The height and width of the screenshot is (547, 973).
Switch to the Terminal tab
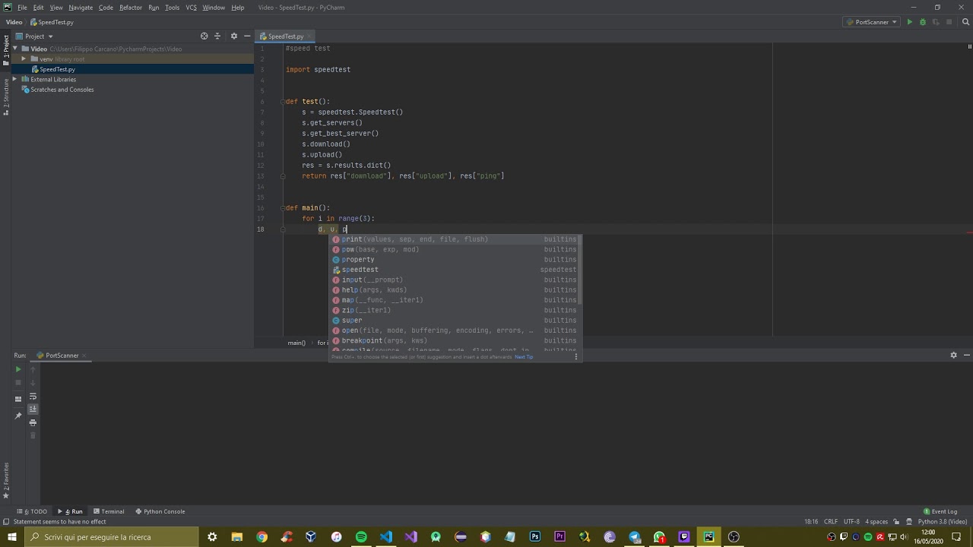[x=109, y=511]
